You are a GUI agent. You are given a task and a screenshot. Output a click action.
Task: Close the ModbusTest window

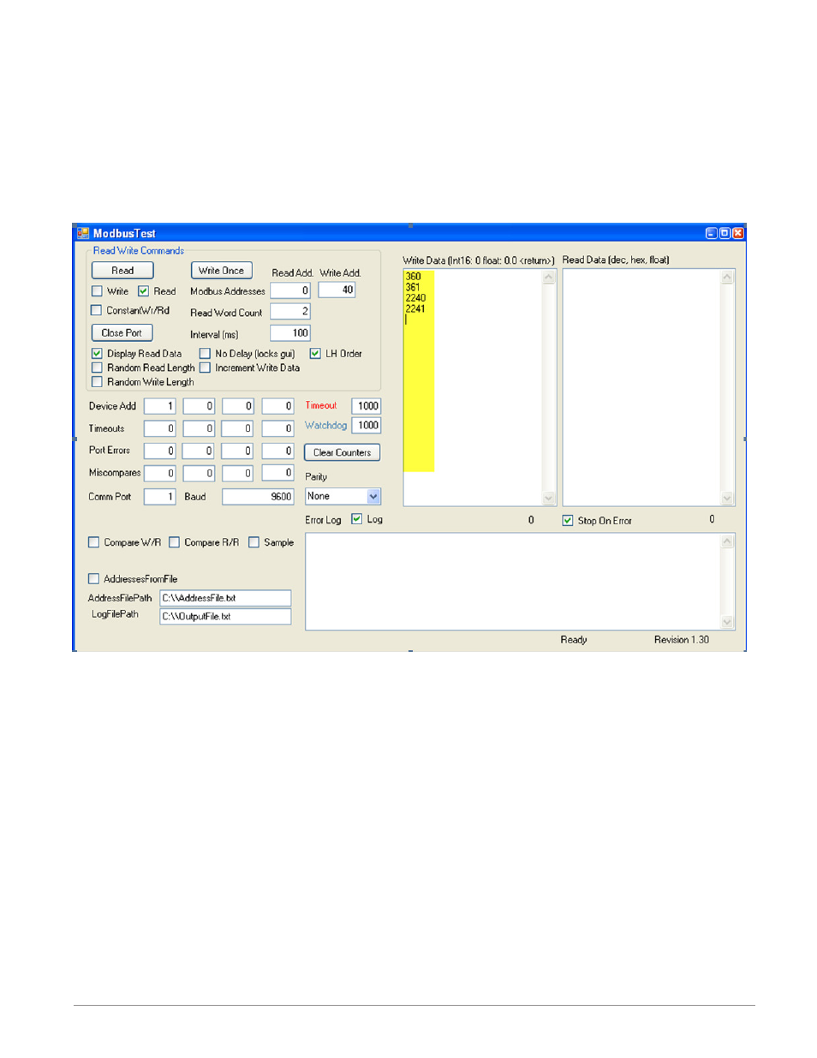(737, 233)
